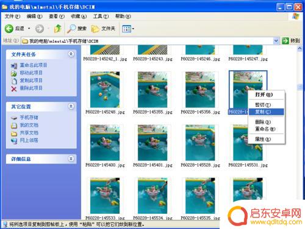Click the Forward arrow toolbar button
305x229 pixels.
tap(40, 29)
